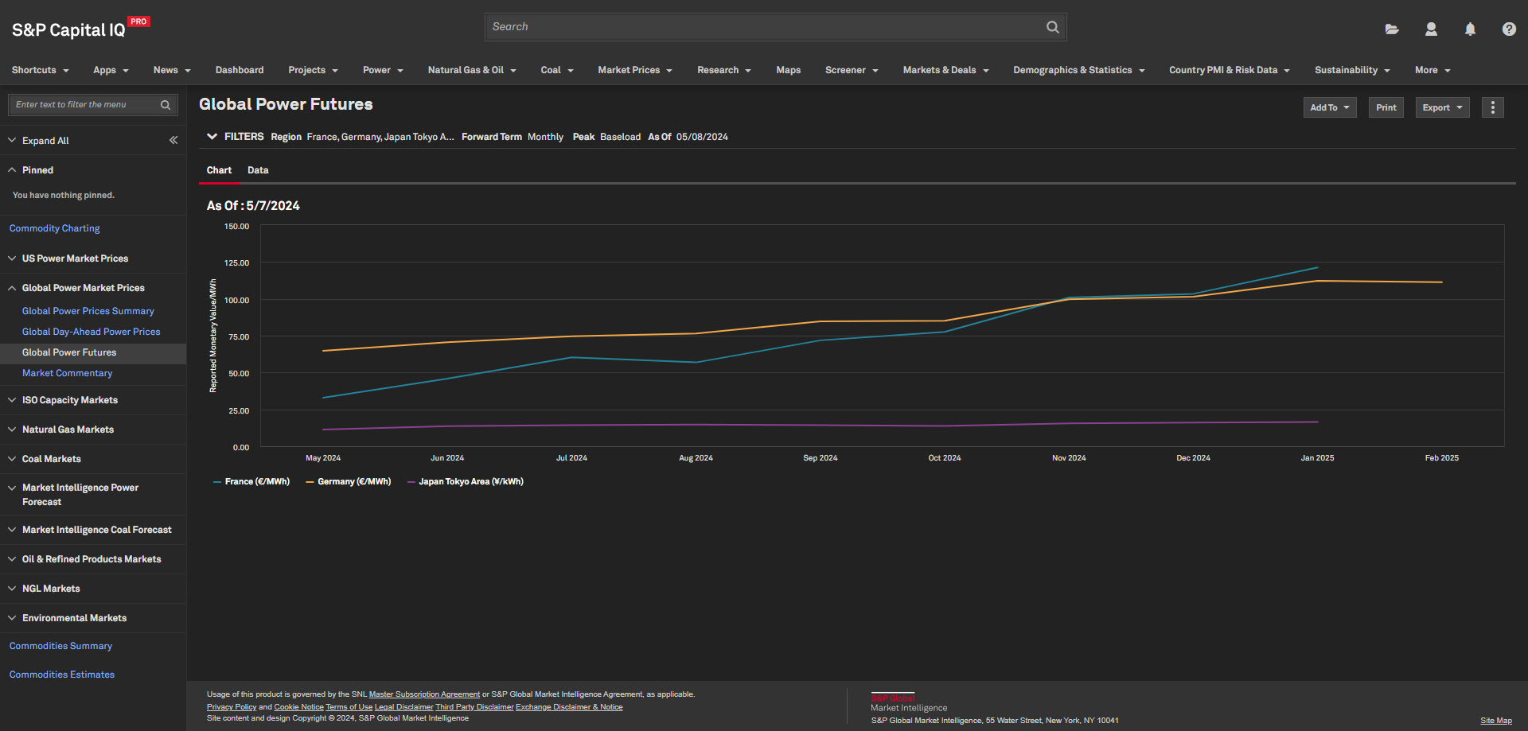
Task: Expand the FILTERS section chevron
Action: coord(212,137)
